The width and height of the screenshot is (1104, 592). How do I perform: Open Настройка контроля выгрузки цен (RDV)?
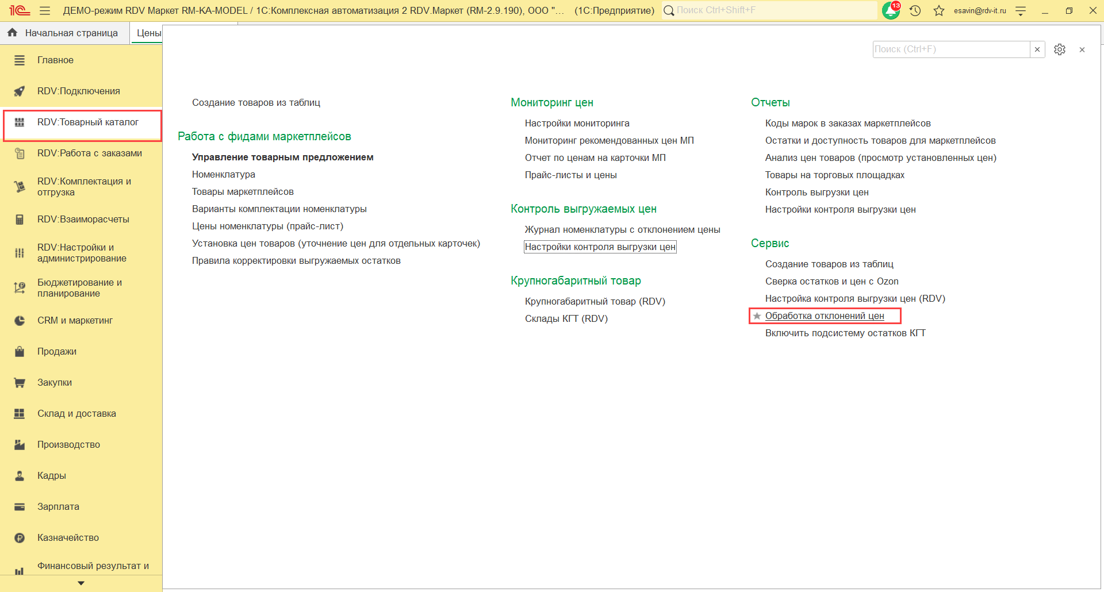(x=855, y=299)
